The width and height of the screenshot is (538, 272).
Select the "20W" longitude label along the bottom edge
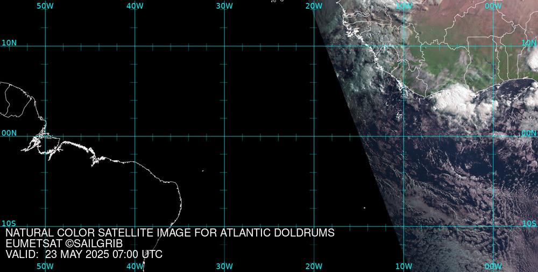[314, 267]
